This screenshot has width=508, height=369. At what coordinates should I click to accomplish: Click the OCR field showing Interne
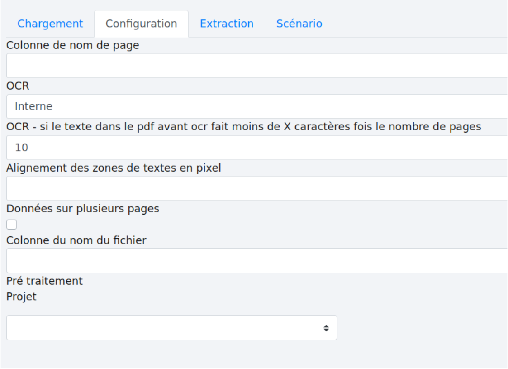[256, 107]
